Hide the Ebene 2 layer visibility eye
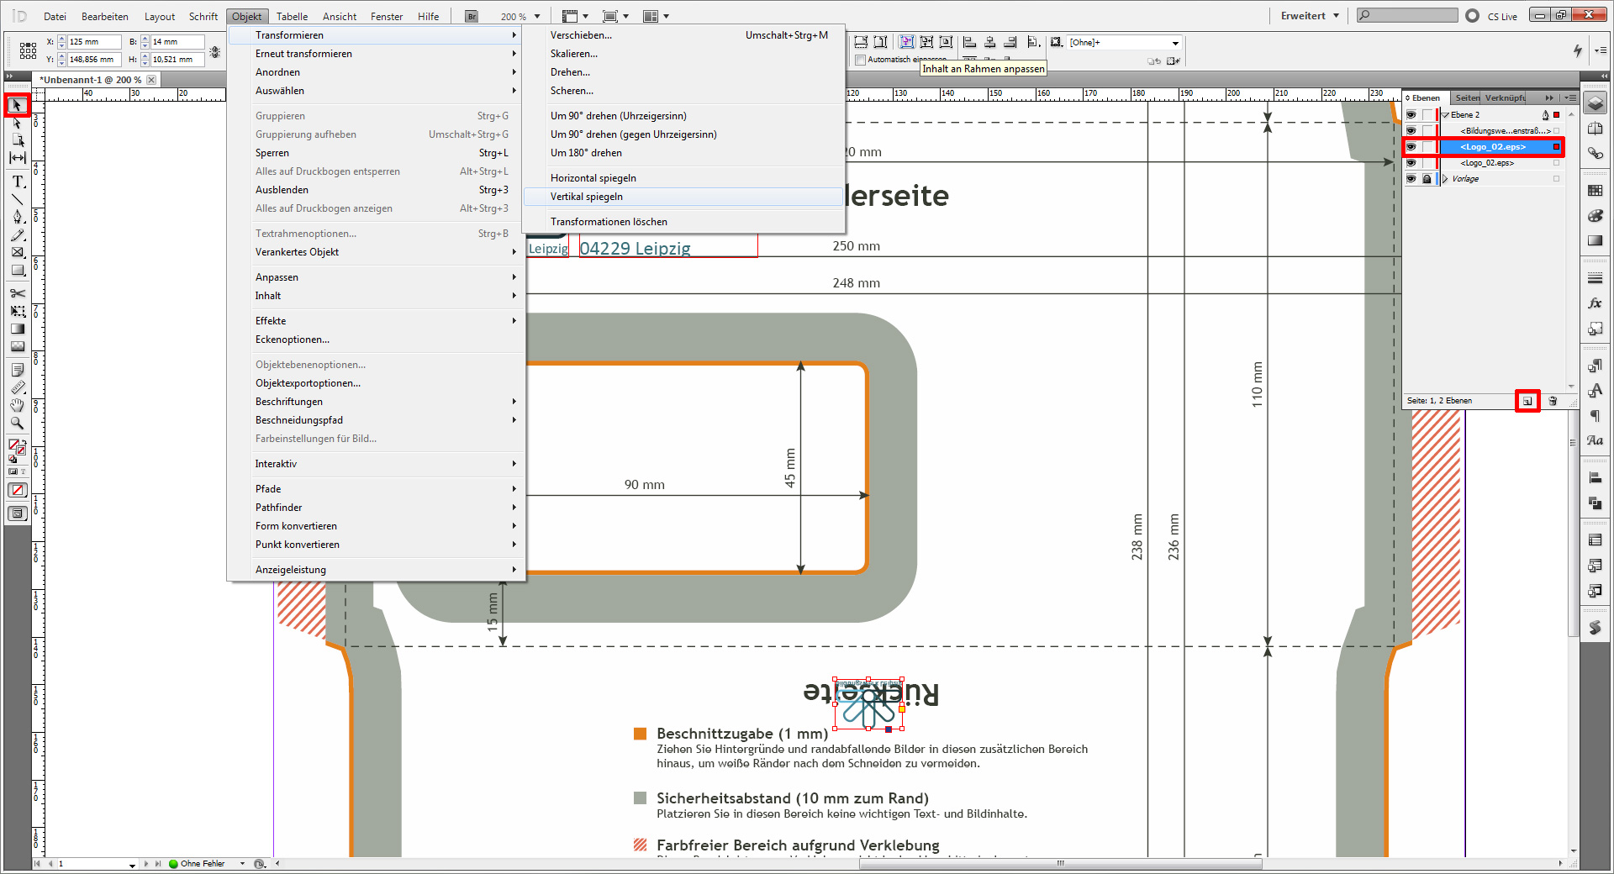This screenshot has height=874, width=1614. click(1411, 115)
